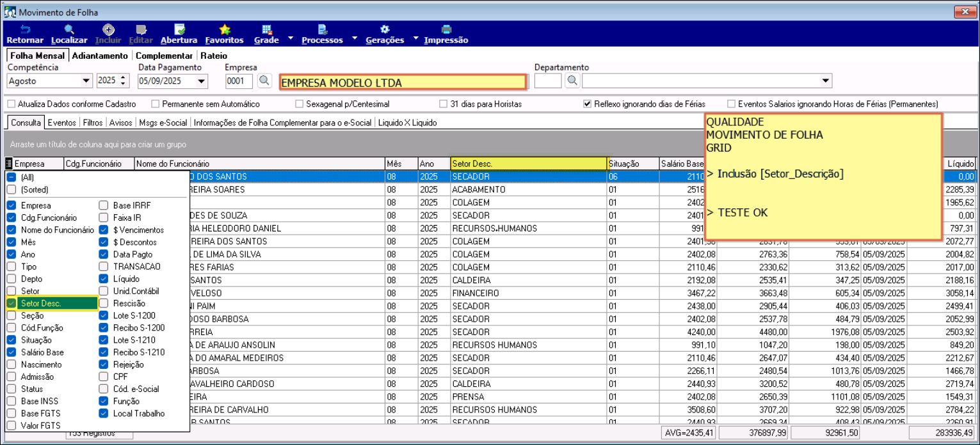Screen dimensions: 980x445
Task: Toggle the Setor Desc. column checkbox
Action: (12, 303)
